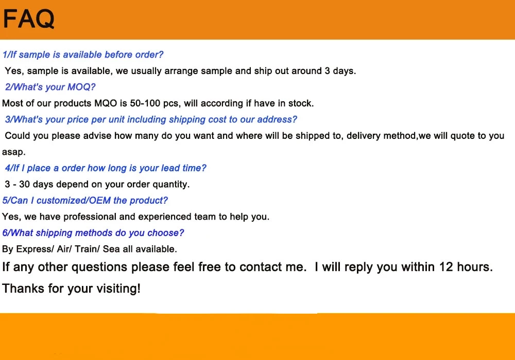515x360 pixels.
Task: Select the lead time question
Action: click(106, 168)
